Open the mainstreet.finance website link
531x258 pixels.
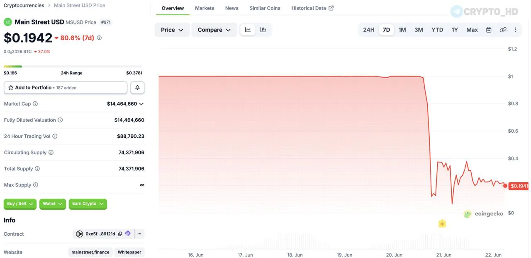click(x=90, y=252)
